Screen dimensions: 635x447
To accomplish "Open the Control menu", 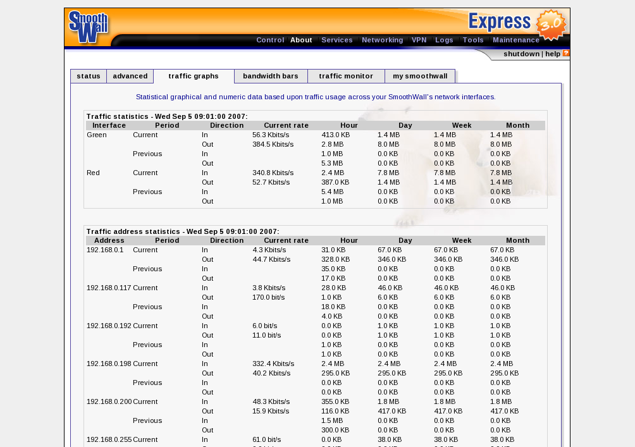I will pos(270,40).
